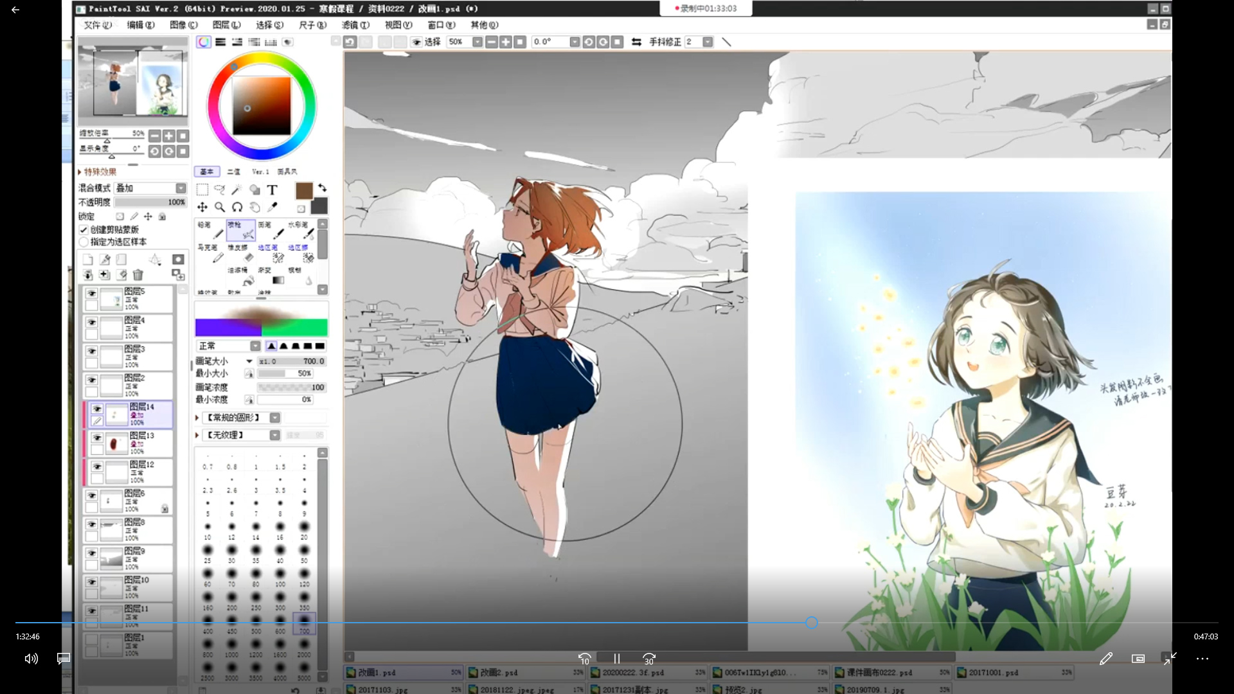Image resolution: width=1234 pixels, height=694 pixels.
Task: Choose the 水彩笔 watercolor brush
Action: point(301,230)
